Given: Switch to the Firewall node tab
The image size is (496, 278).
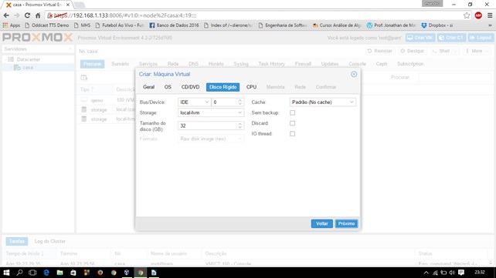Looking at the screenshot, I should click(303, 64).
